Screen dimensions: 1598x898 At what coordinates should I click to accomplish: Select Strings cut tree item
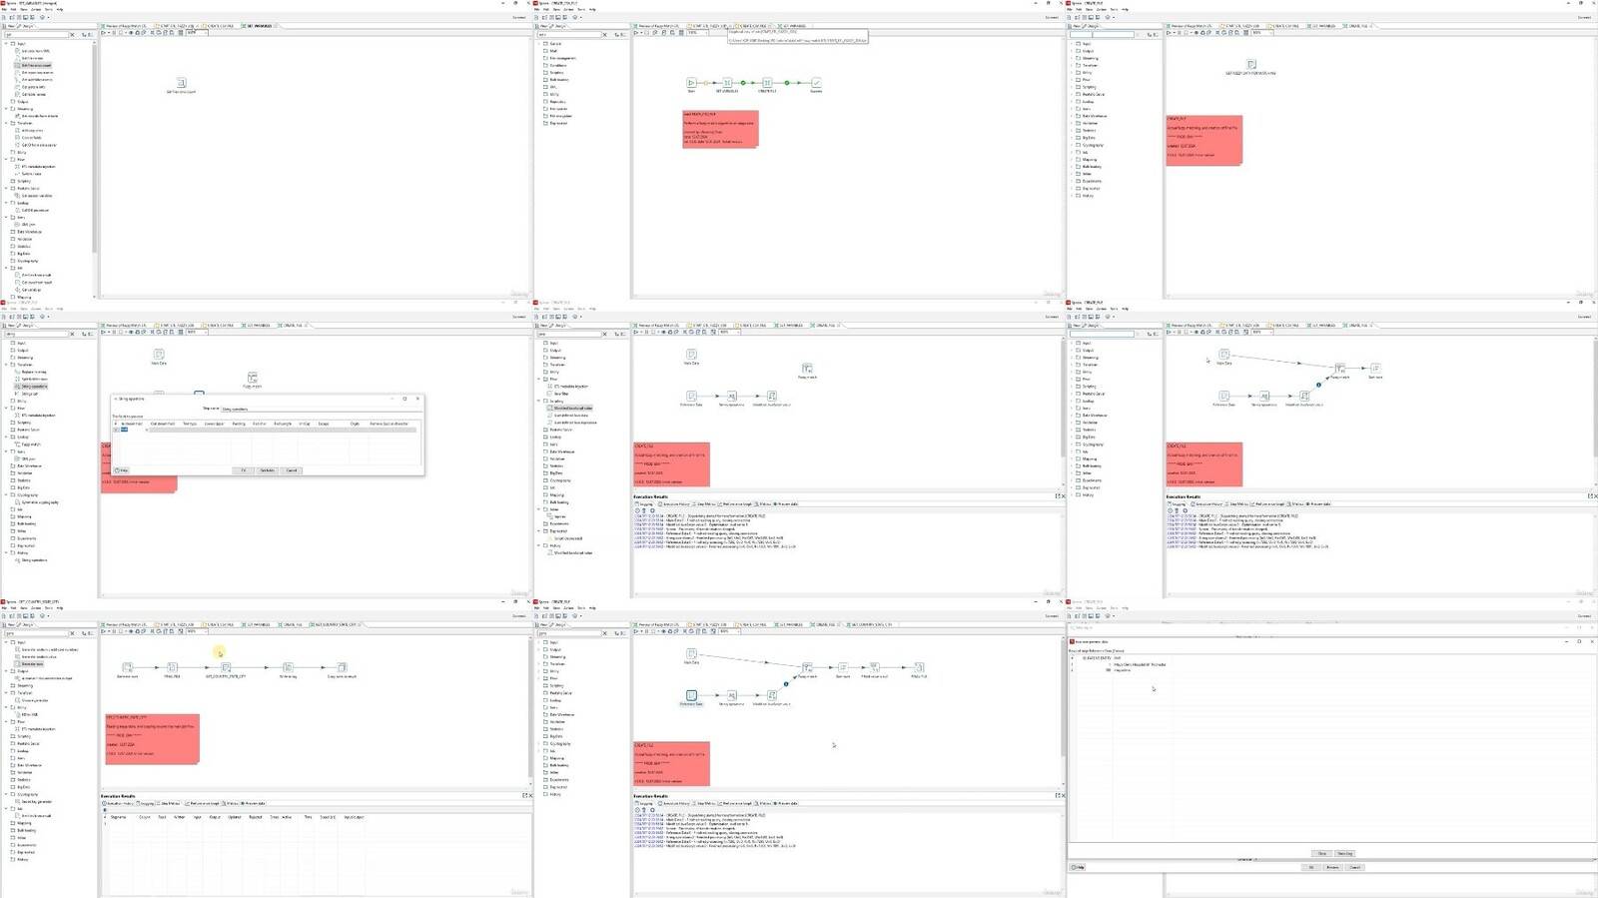click(29, 394)
